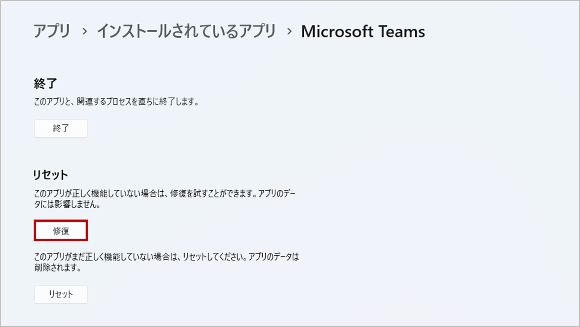This screenshot has height=327, width=580.
Task: Terminate Microsoft Teams and its related processes
Action: coord(61,129)
